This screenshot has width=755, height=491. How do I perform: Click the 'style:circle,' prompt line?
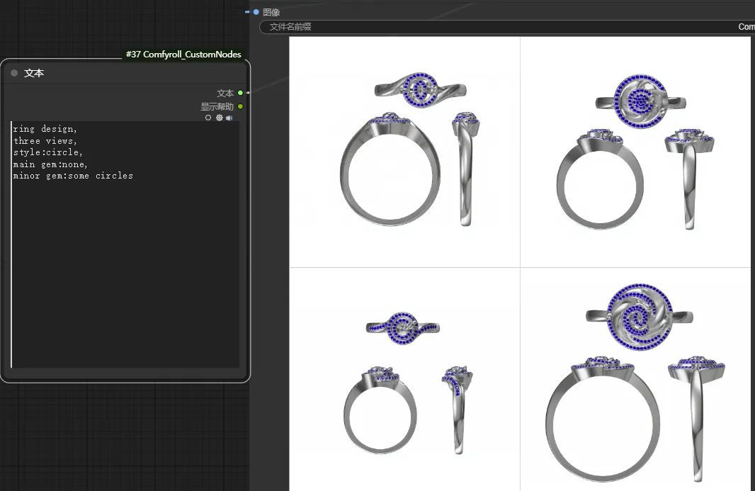click(47, 152)
